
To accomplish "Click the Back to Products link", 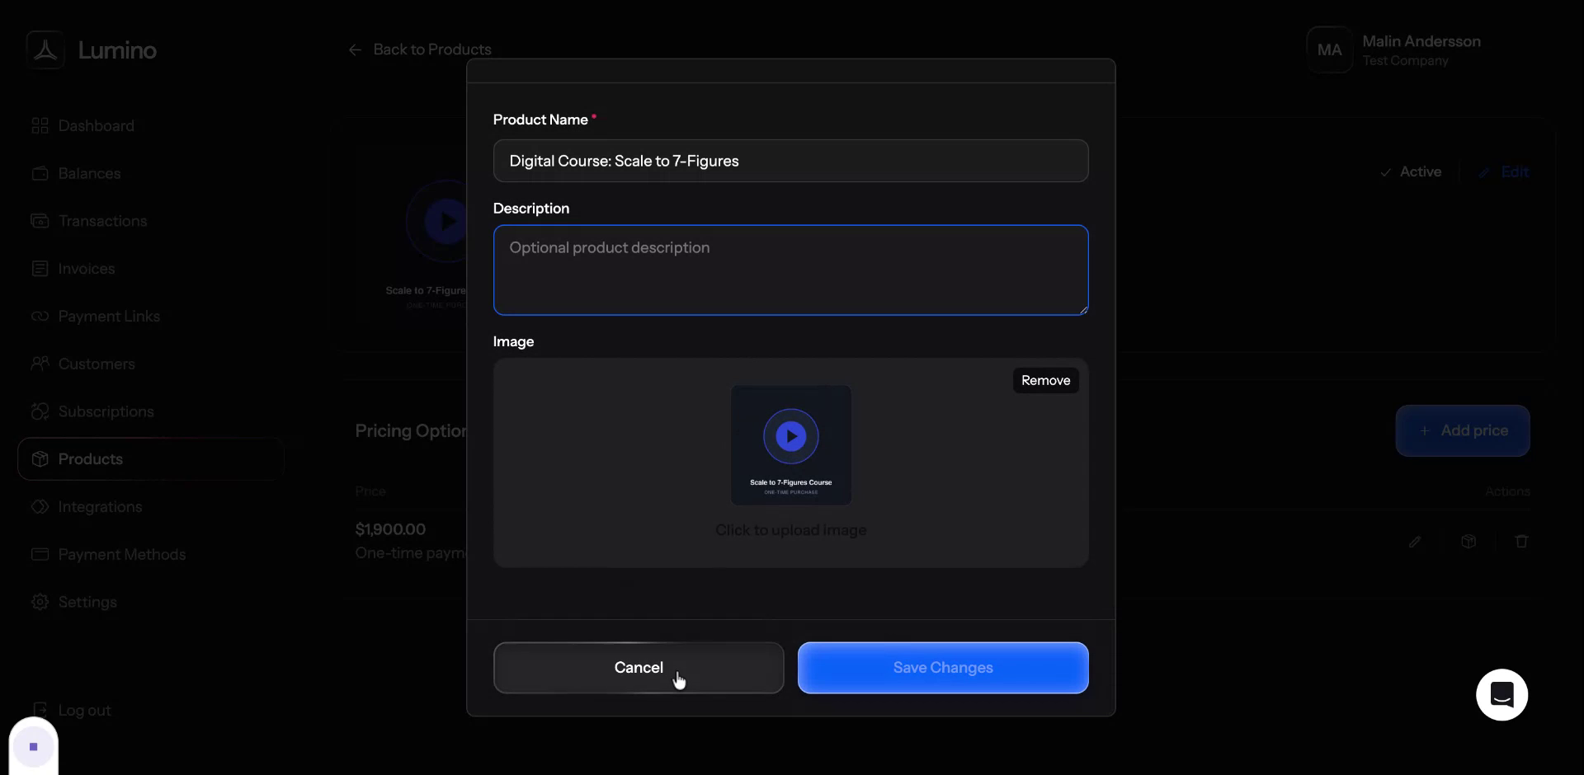I will [x=420, y=49].
